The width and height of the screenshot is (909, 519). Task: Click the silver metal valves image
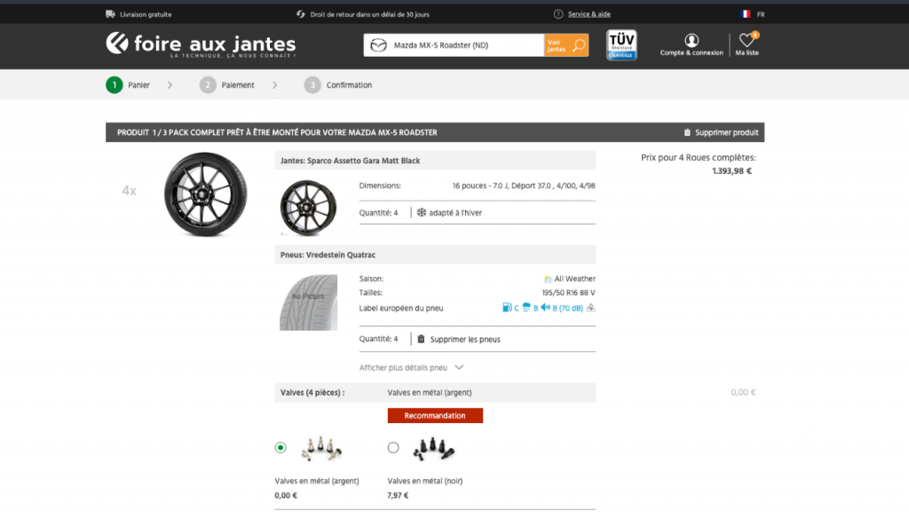click(x=321, y=448)
